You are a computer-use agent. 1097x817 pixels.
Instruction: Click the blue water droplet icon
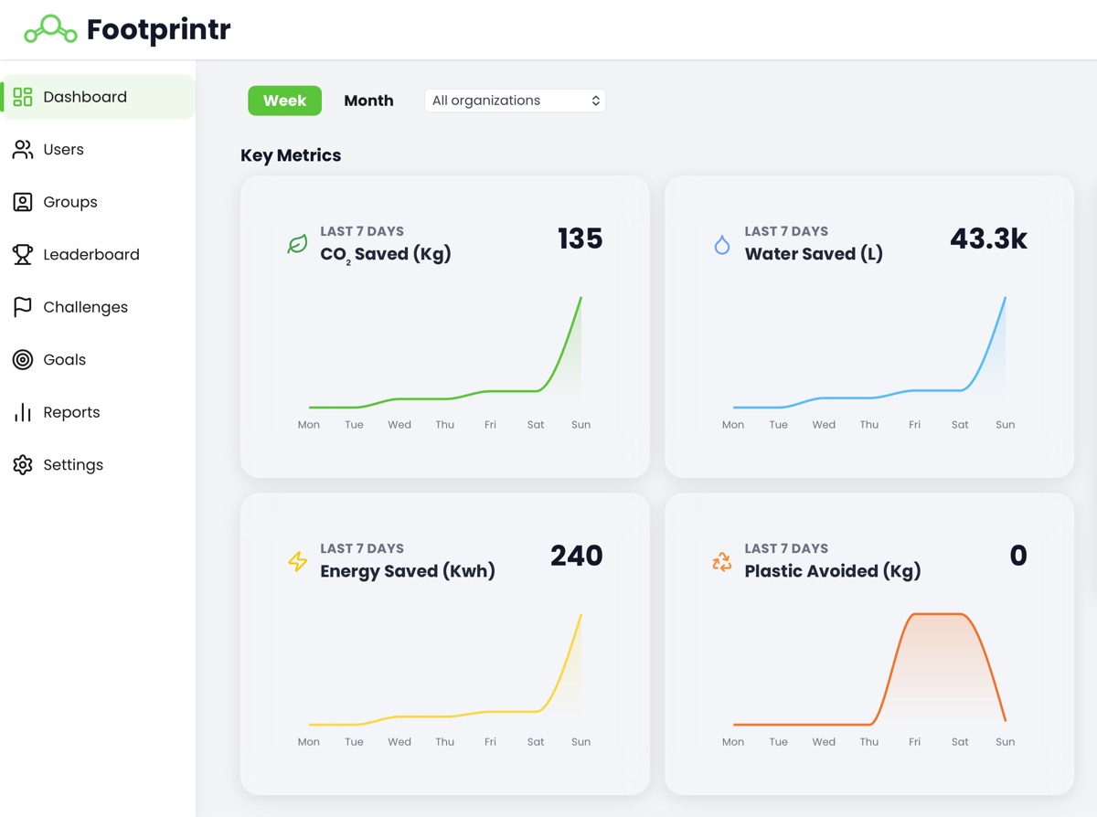tap(722, 244)
